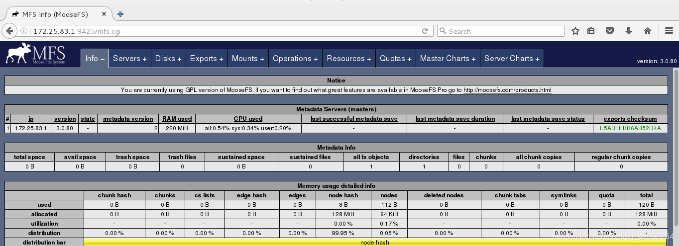The height and width of the screenshot is (246, 679).
Task: Open downloads with the down arrow icon
Action: (x=629, y=31)
